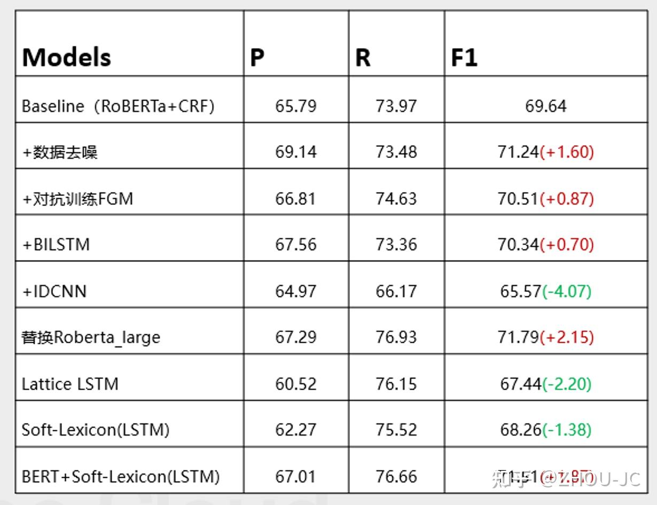Select the BERT+Soft-Lexicon(LSTM) row label
657x505 pixels.
(x=121, y=476)
